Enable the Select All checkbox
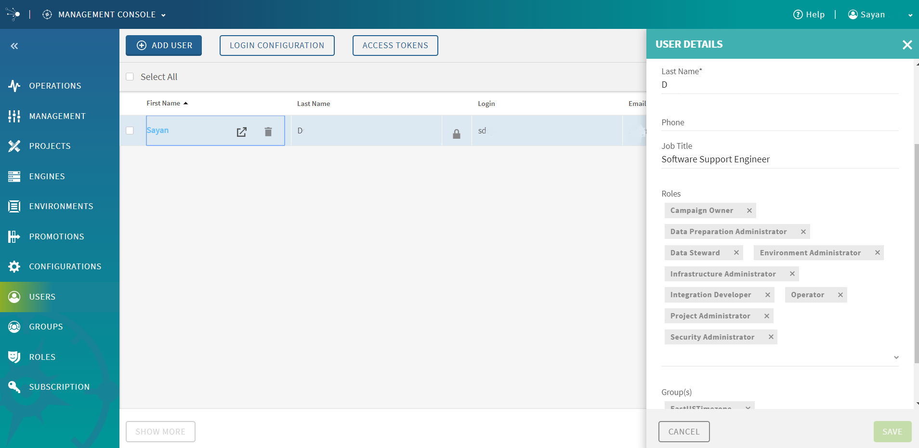 (130, 77)
